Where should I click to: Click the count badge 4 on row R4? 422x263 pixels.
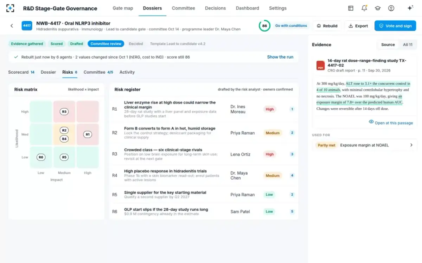tap(292, 175)
